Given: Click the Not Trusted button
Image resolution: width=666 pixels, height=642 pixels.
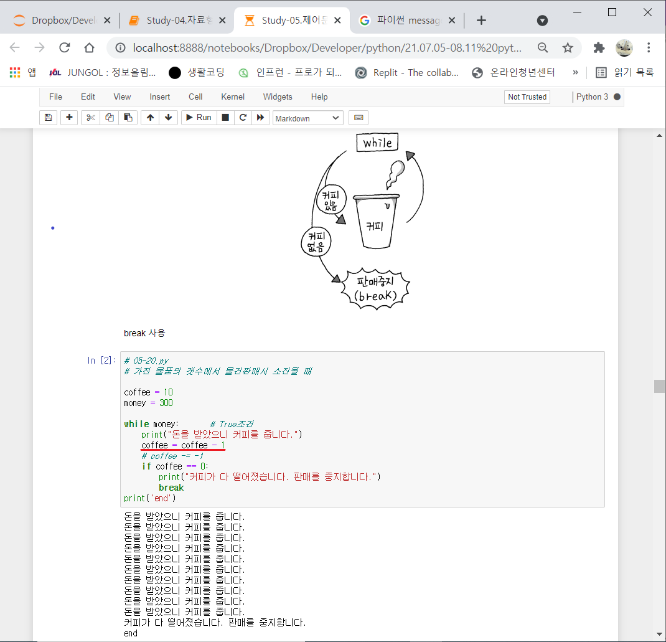Looking at the screenshot, I should (x=527, y=97).
